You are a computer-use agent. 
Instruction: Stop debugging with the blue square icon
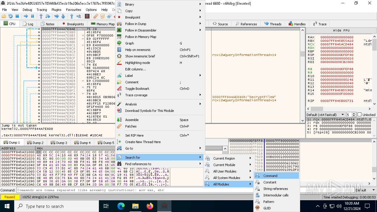pos(17,16)
